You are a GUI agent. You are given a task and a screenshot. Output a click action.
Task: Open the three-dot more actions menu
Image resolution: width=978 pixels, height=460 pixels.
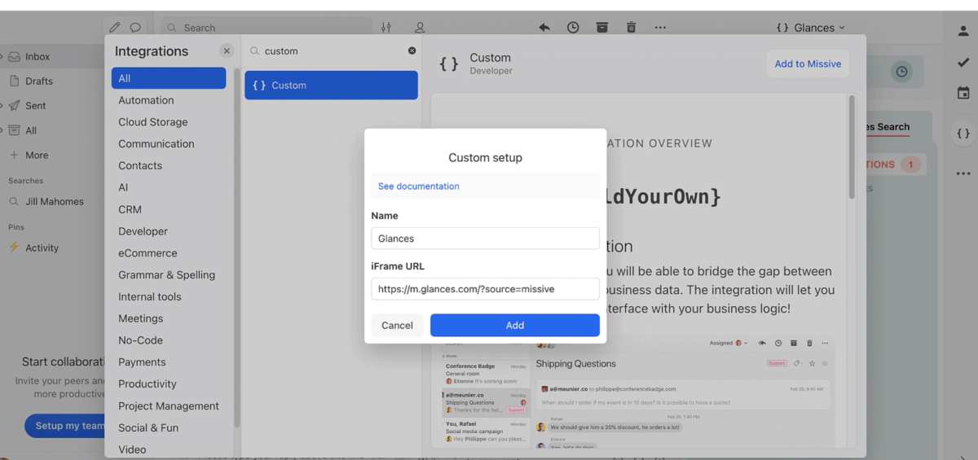pos(660,28)
